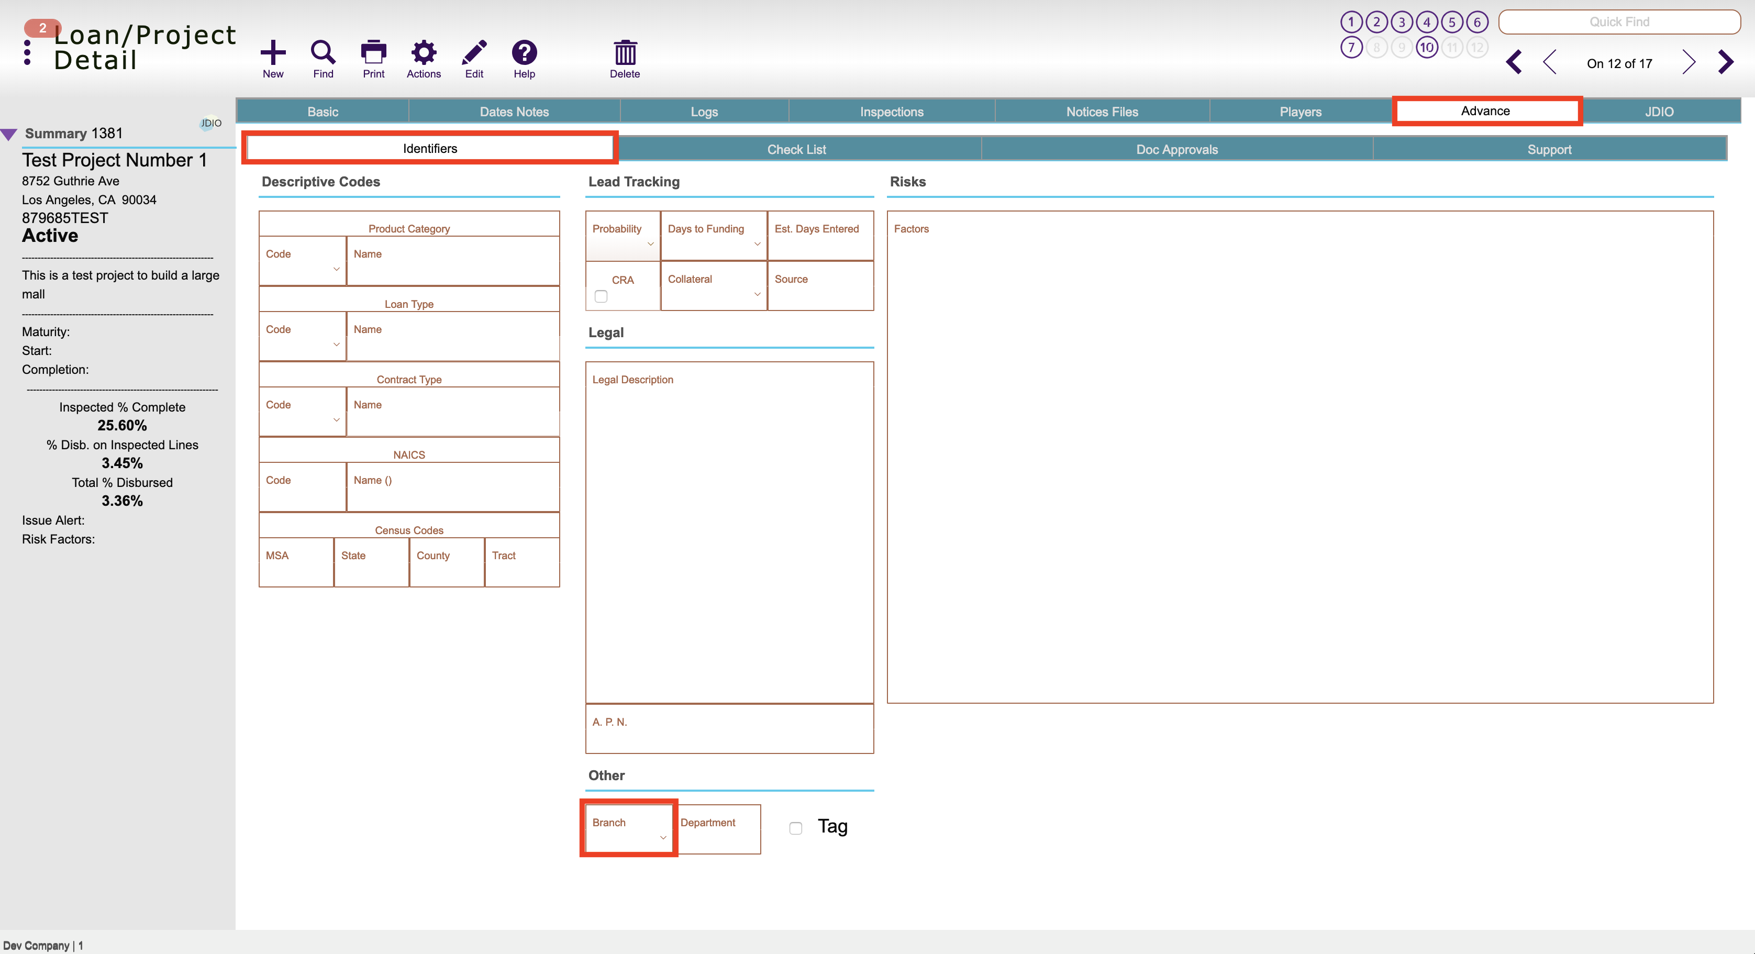
Task: Go to previous record arrow
Action: [x=1550, y=63]
